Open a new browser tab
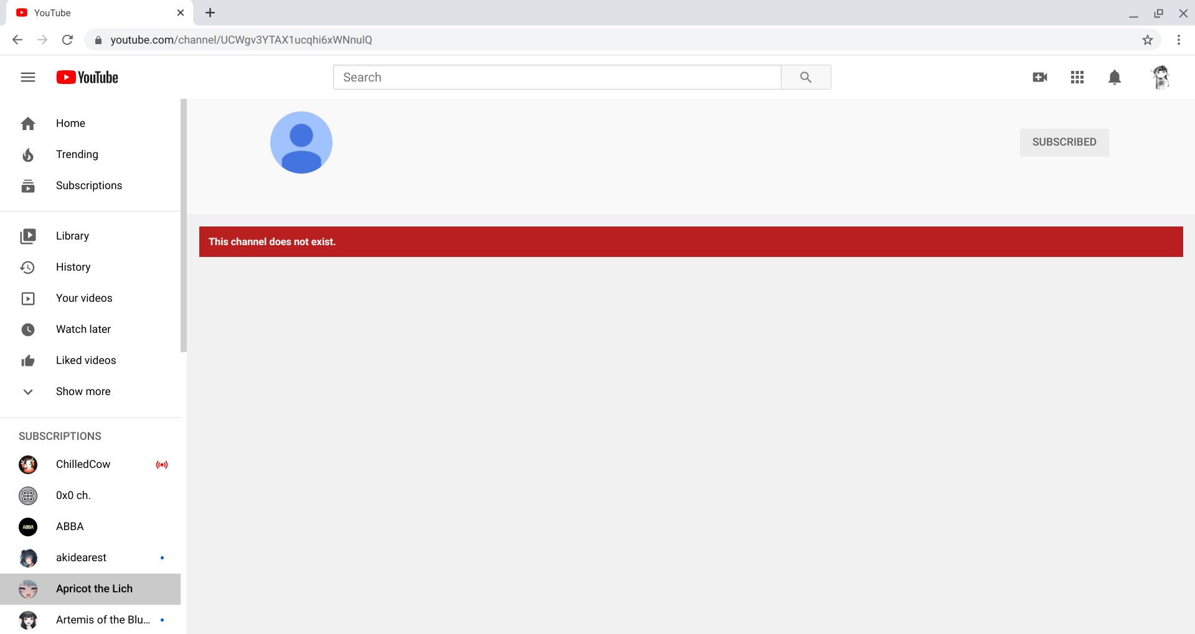The height and width of the screenshot is (634, 1195). point(209,12)
